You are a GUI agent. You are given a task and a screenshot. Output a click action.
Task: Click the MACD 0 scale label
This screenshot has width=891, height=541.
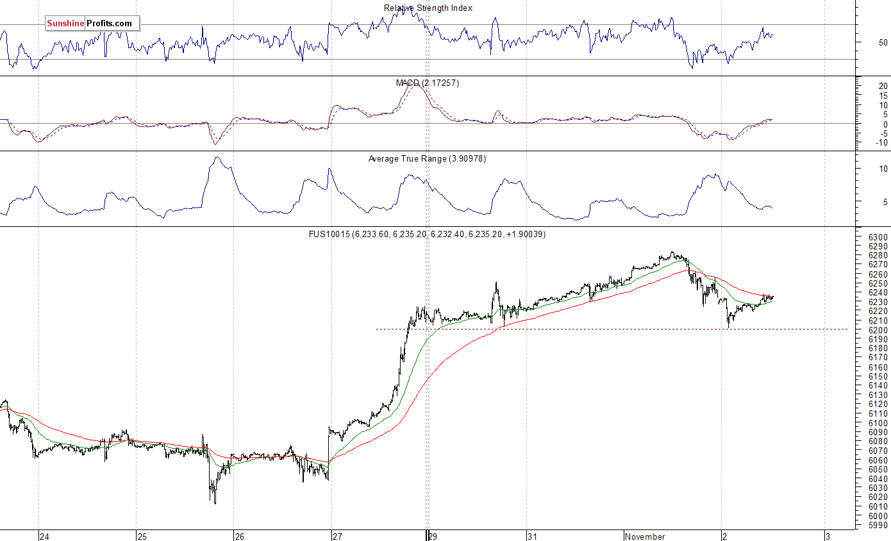click(885, 124)
